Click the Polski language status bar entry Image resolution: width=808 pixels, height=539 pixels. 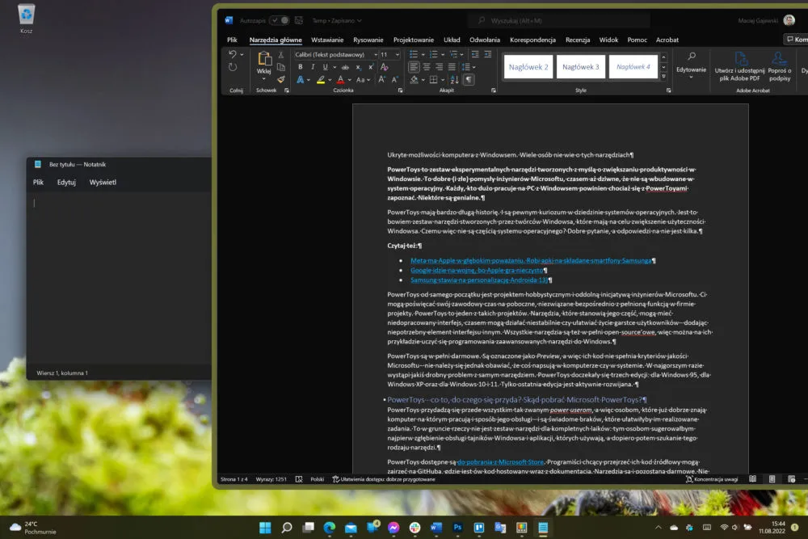[x=318, y=479]
